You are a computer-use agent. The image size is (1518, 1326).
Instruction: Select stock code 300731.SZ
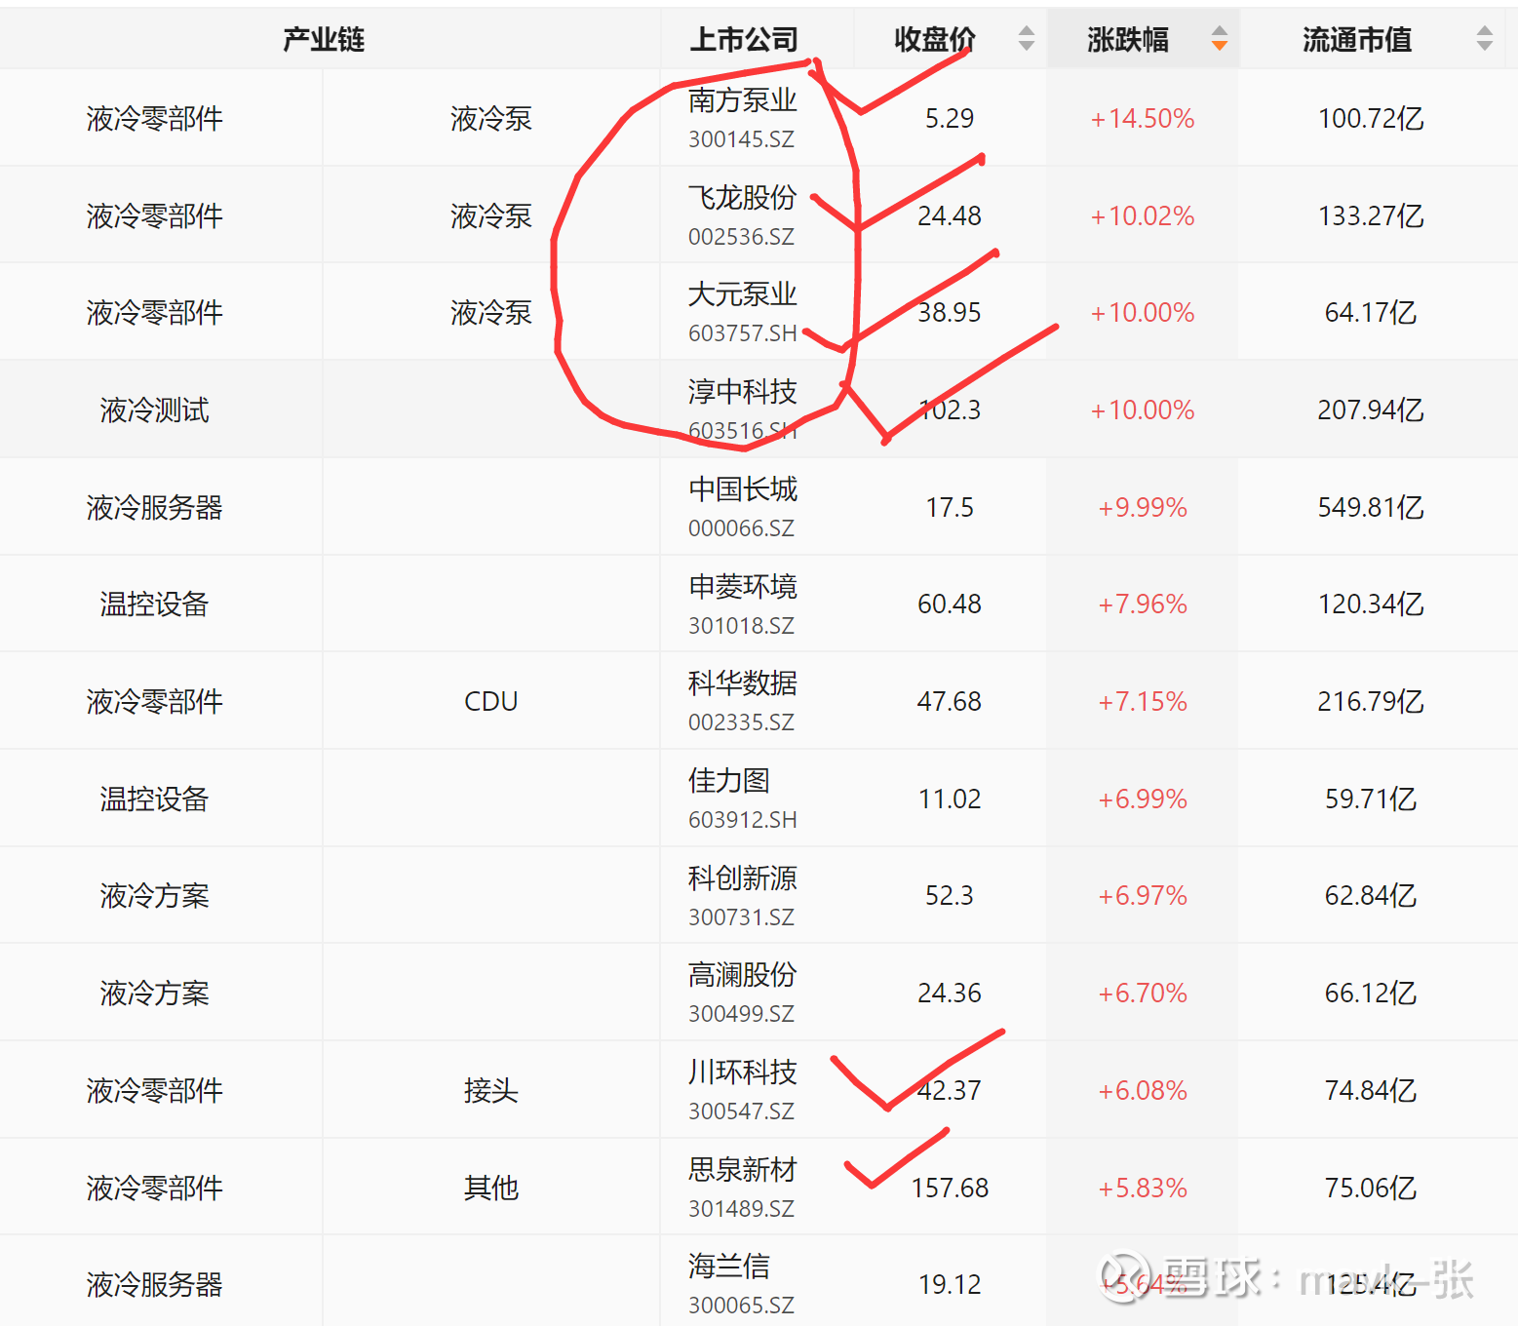[741, 917]
